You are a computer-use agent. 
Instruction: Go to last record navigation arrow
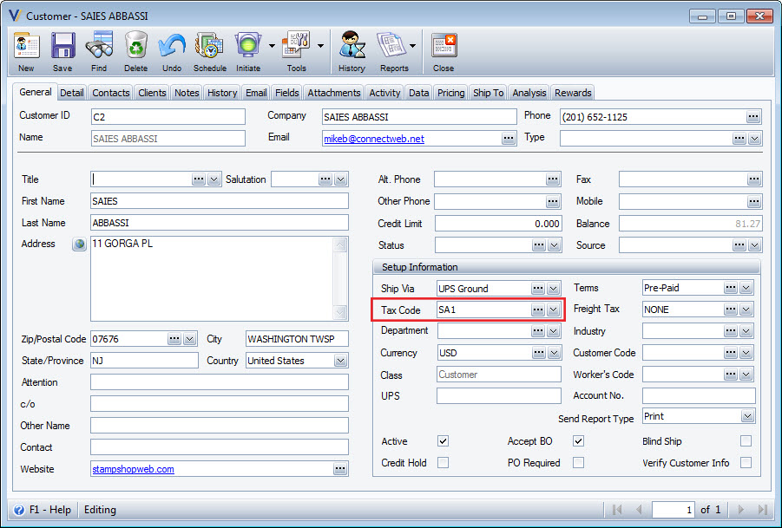[762, 510]
